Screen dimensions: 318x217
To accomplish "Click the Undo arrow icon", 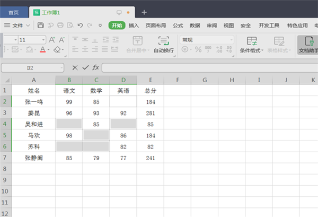I will pos(80,25).
